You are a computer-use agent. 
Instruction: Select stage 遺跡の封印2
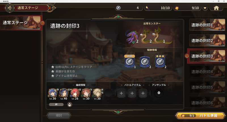click(x=207, y=40)
